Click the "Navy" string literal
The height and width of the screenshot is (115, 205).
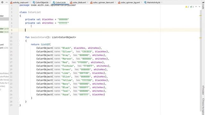(x=65, y=84)
